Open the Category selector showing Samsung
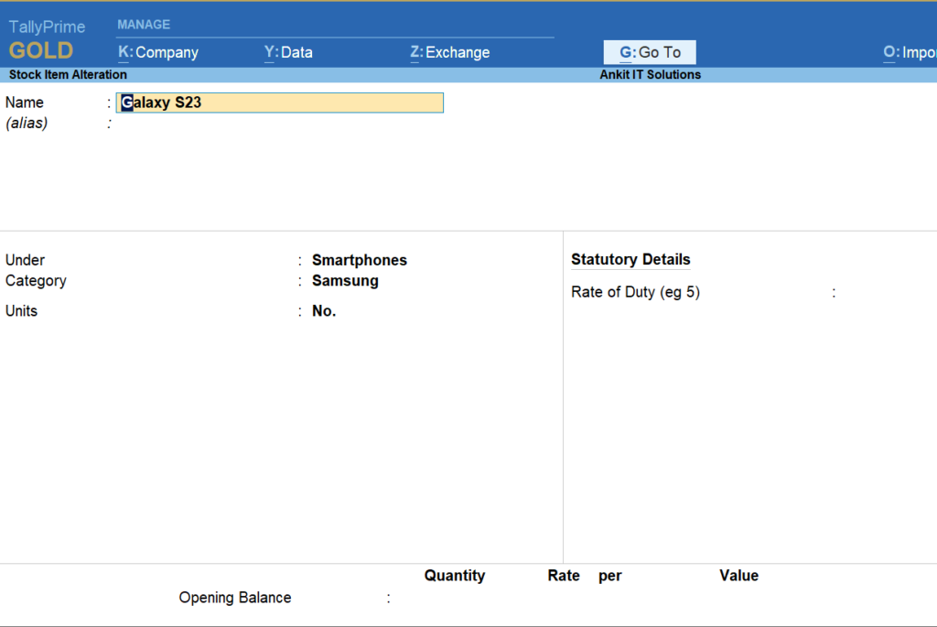937x627 pixels. coord(345,280)
